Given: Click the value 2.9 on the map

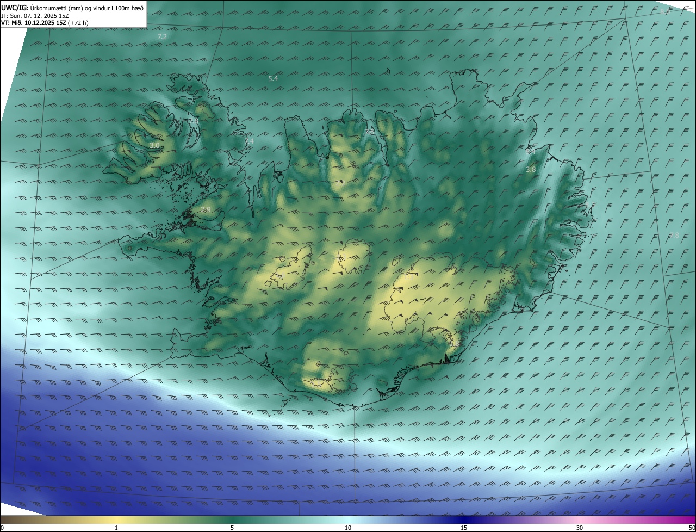Looking at the screenshot, I should pyautogui.click(x=206, y=210).
